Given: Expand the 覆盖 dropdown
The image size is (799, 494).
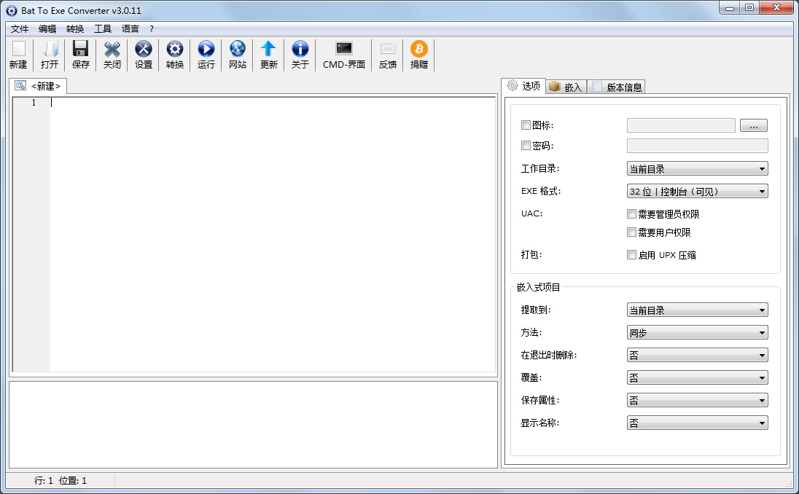Looking at the screenshot, I should [x=697, y=377].
